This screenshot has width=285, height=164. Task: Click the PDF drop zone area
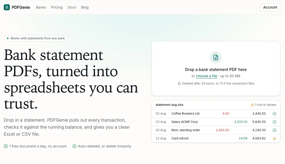click(x=216, y=68)
